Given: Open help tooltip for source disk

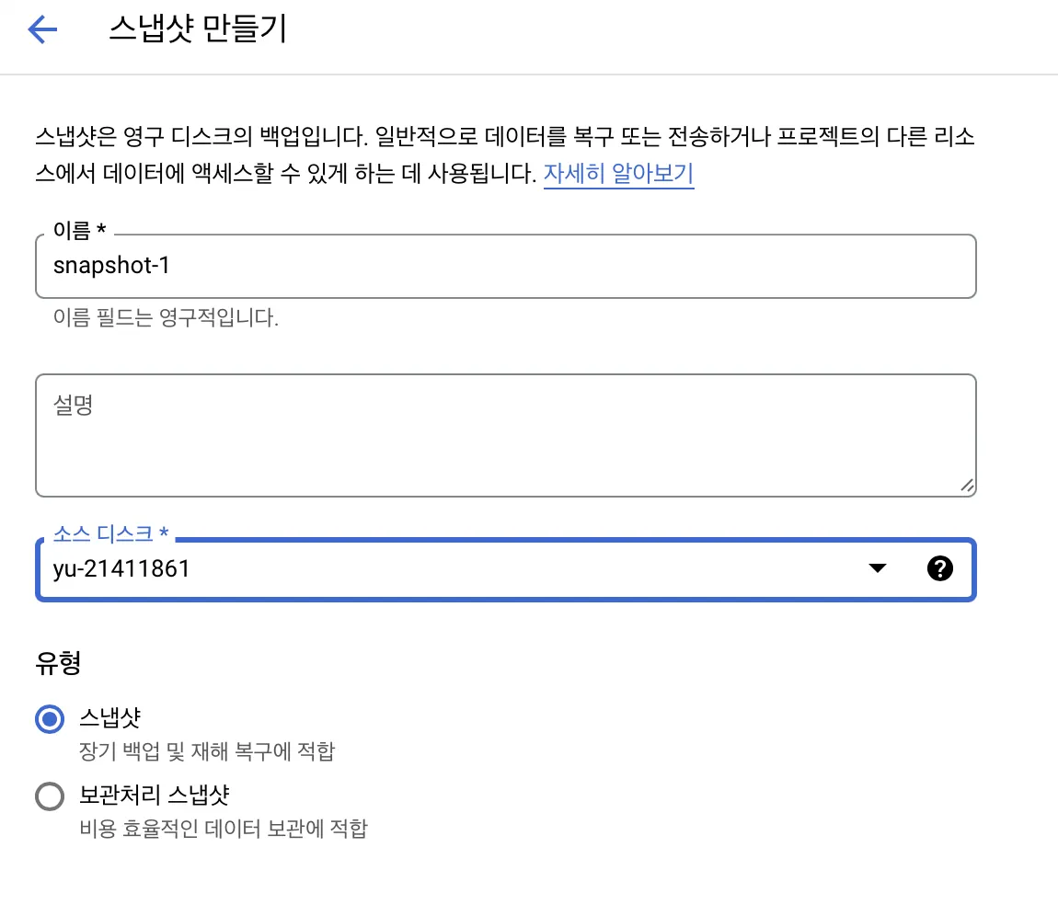Looking at the screenshot, I should [939, 568].
